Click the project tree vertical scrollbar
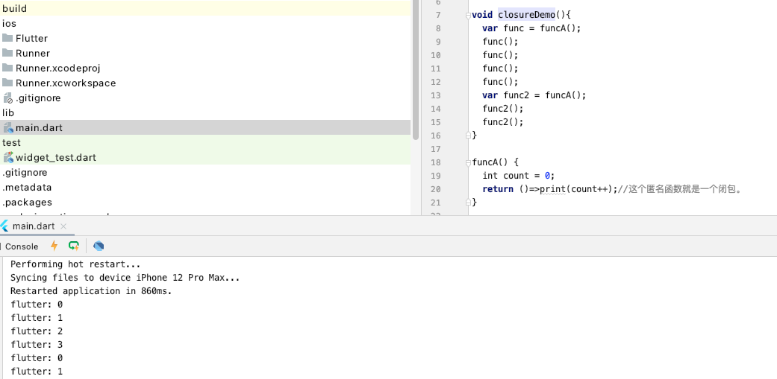 point(415,69)
